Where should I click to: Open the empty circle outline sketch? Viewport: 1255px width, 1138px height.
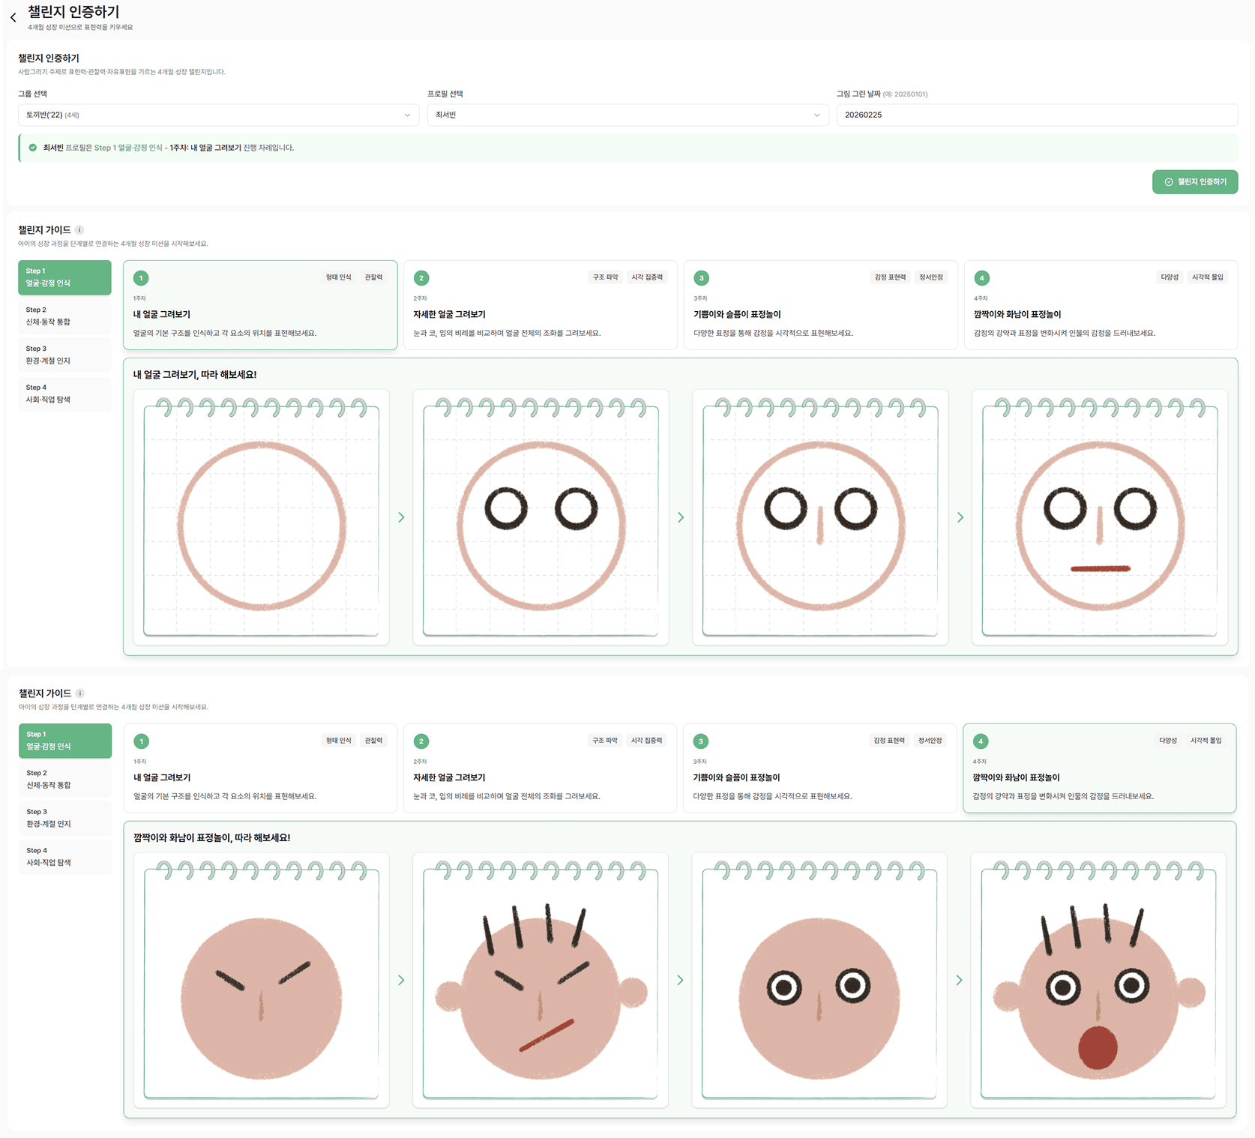pos(261,517)
